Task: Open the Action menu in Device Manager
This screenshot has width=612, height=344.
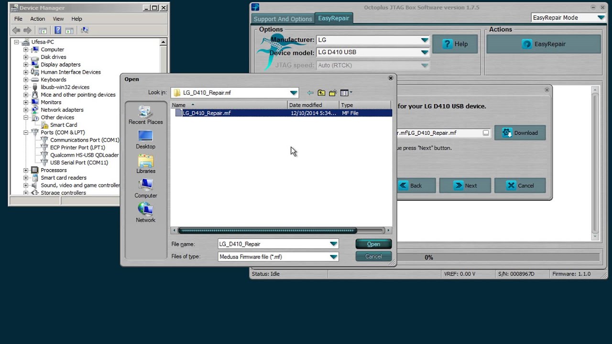Action: [38, 19]
